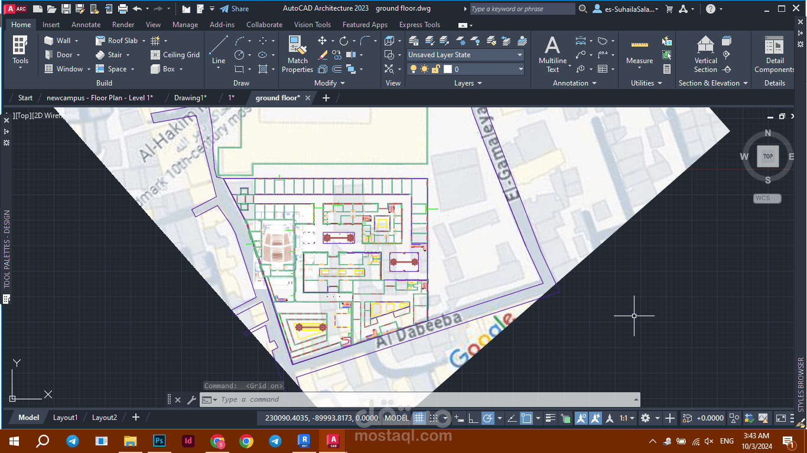This screenshot has height=453, width=807.
Task: Switch to Vision Tools ribbon tab
Action: [312, 25]
